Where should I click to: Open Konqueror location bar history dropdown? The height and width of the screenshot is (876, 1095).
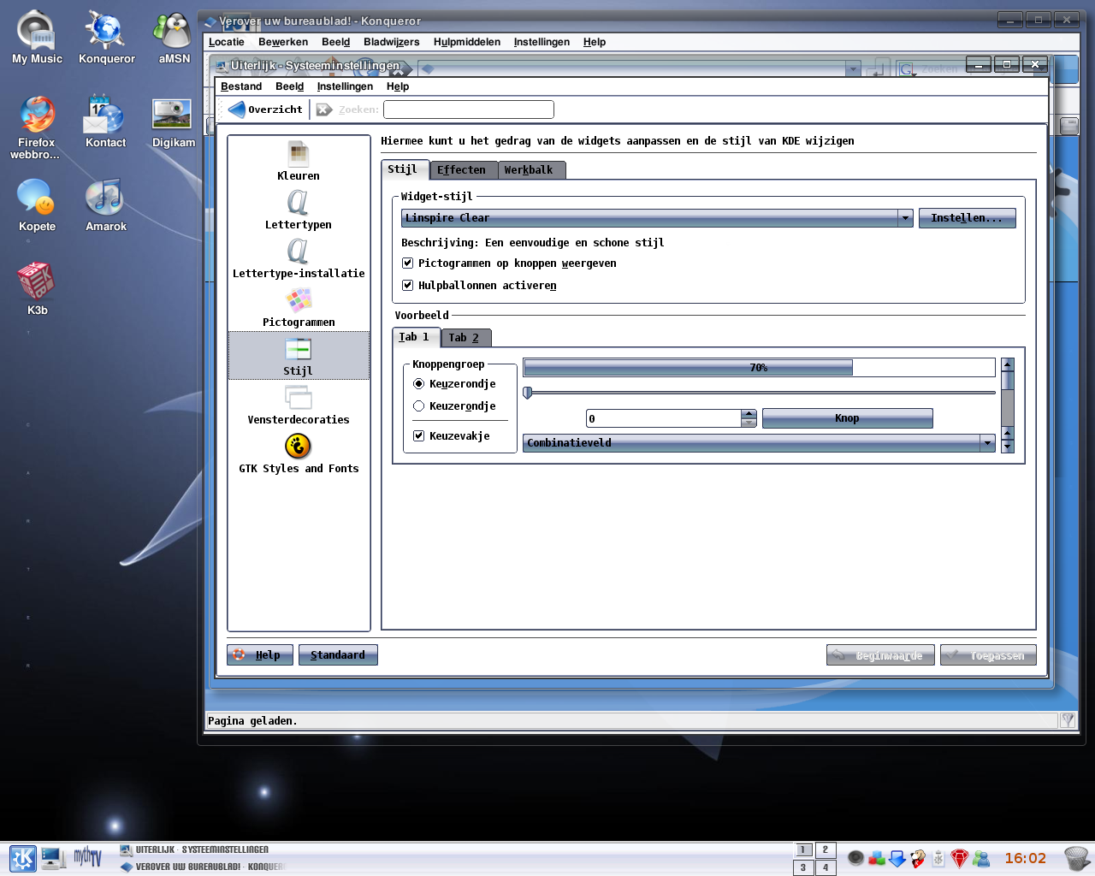point(853,68)
